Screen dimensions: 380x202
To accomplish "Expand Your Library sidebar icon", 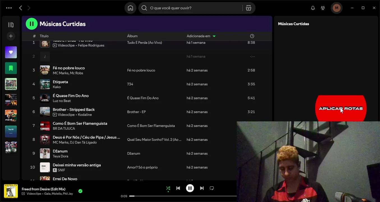I will [11, 25].
